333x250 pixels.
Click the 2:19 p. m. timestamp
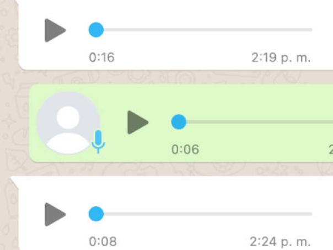pyautogui.click(x=281, y=58)
